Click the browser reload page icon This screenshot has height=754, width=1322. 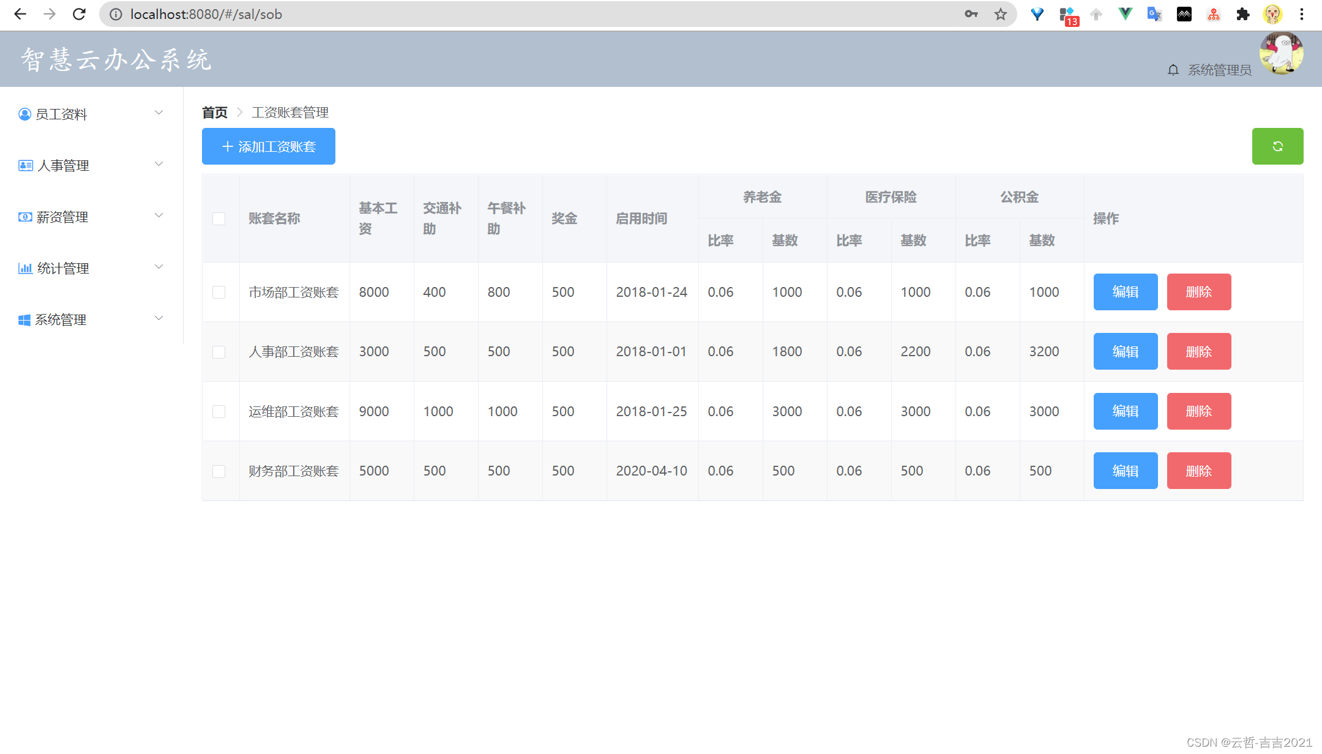tap(79, 14)
